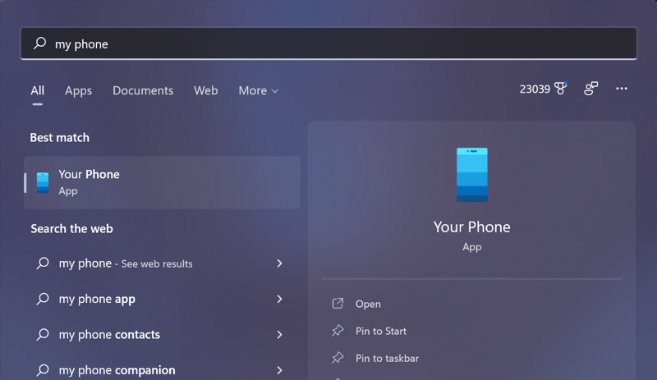Expand the 'my phone contacts' chevron
The image size is (657, 380).
pyautogui.click(x=279, y=334)
